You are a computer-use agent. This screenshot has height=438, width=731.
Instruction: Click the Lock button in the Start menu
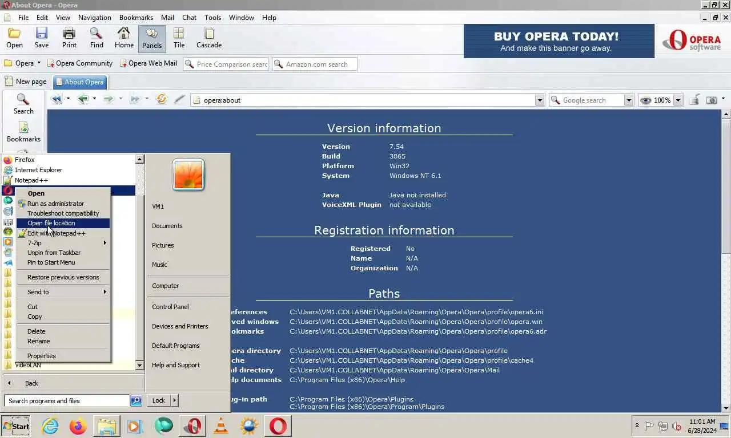click(159, 400)
